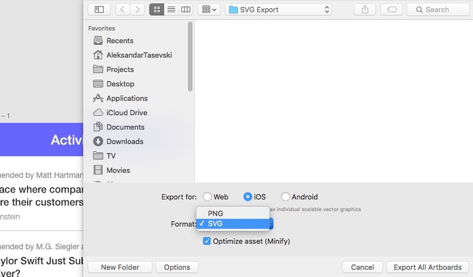The height and width of the screenshot is (277, 473).
Task: Click the iCloud Drive cloud icon
Action: click(x=98, y=112)
